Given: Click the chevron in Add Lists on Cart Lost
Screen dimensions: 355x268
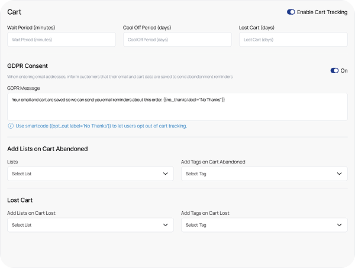Looking at the screenshot, I should tap(165, 225).
